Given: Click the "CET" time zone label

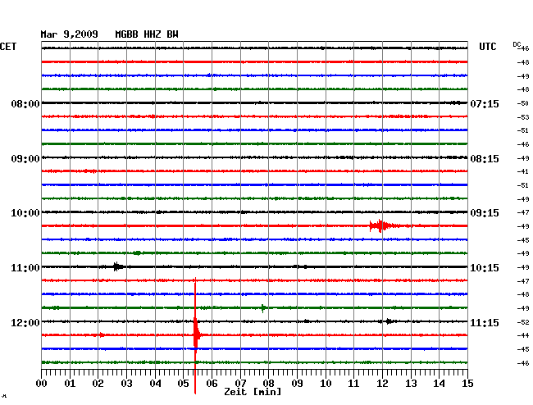Looking at the screenshot, I should (x=8, y=47).
